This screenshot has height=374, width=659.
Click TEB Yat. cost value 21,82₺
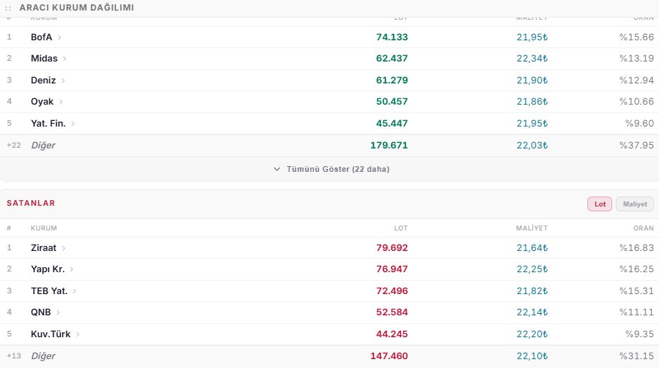[x=532, y=291]
